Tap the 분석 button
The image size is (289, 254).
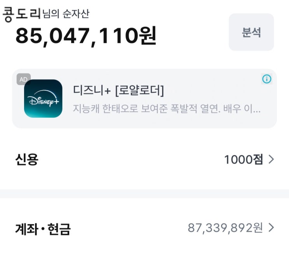click(x=251, y=32)
